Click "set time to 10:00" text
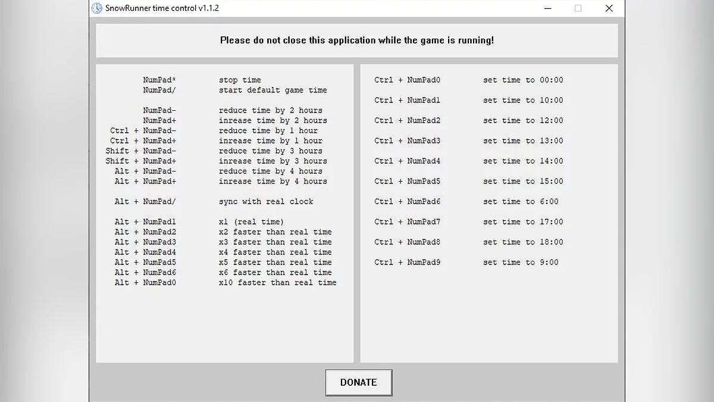This screenshot has height=402, width=714. (523, 100)
